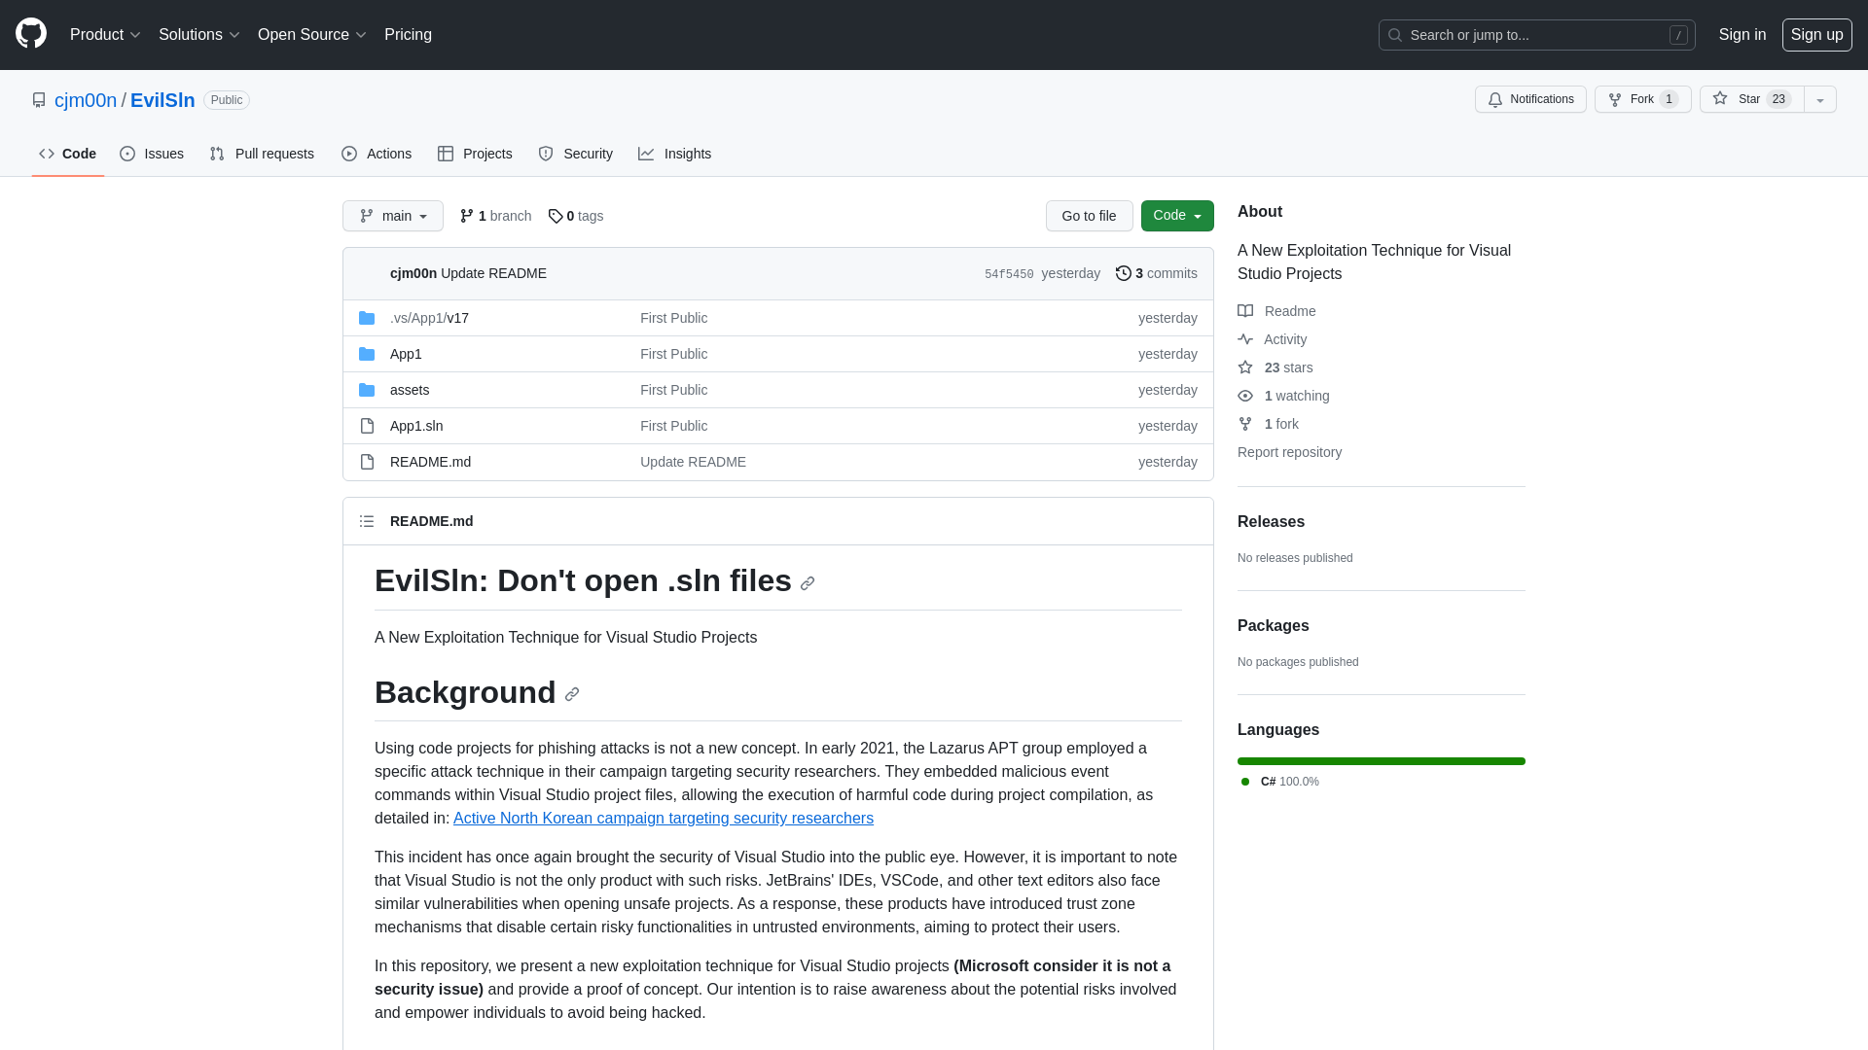The image size is (1868, 1050).
Task: Open commit 54f5450 hash link
Action: coord(1009,274)
